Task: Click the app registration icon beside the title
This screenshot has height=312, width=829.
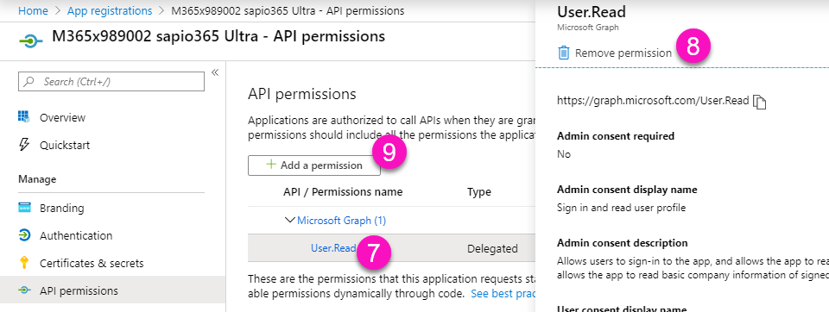Action: point(31,41)
